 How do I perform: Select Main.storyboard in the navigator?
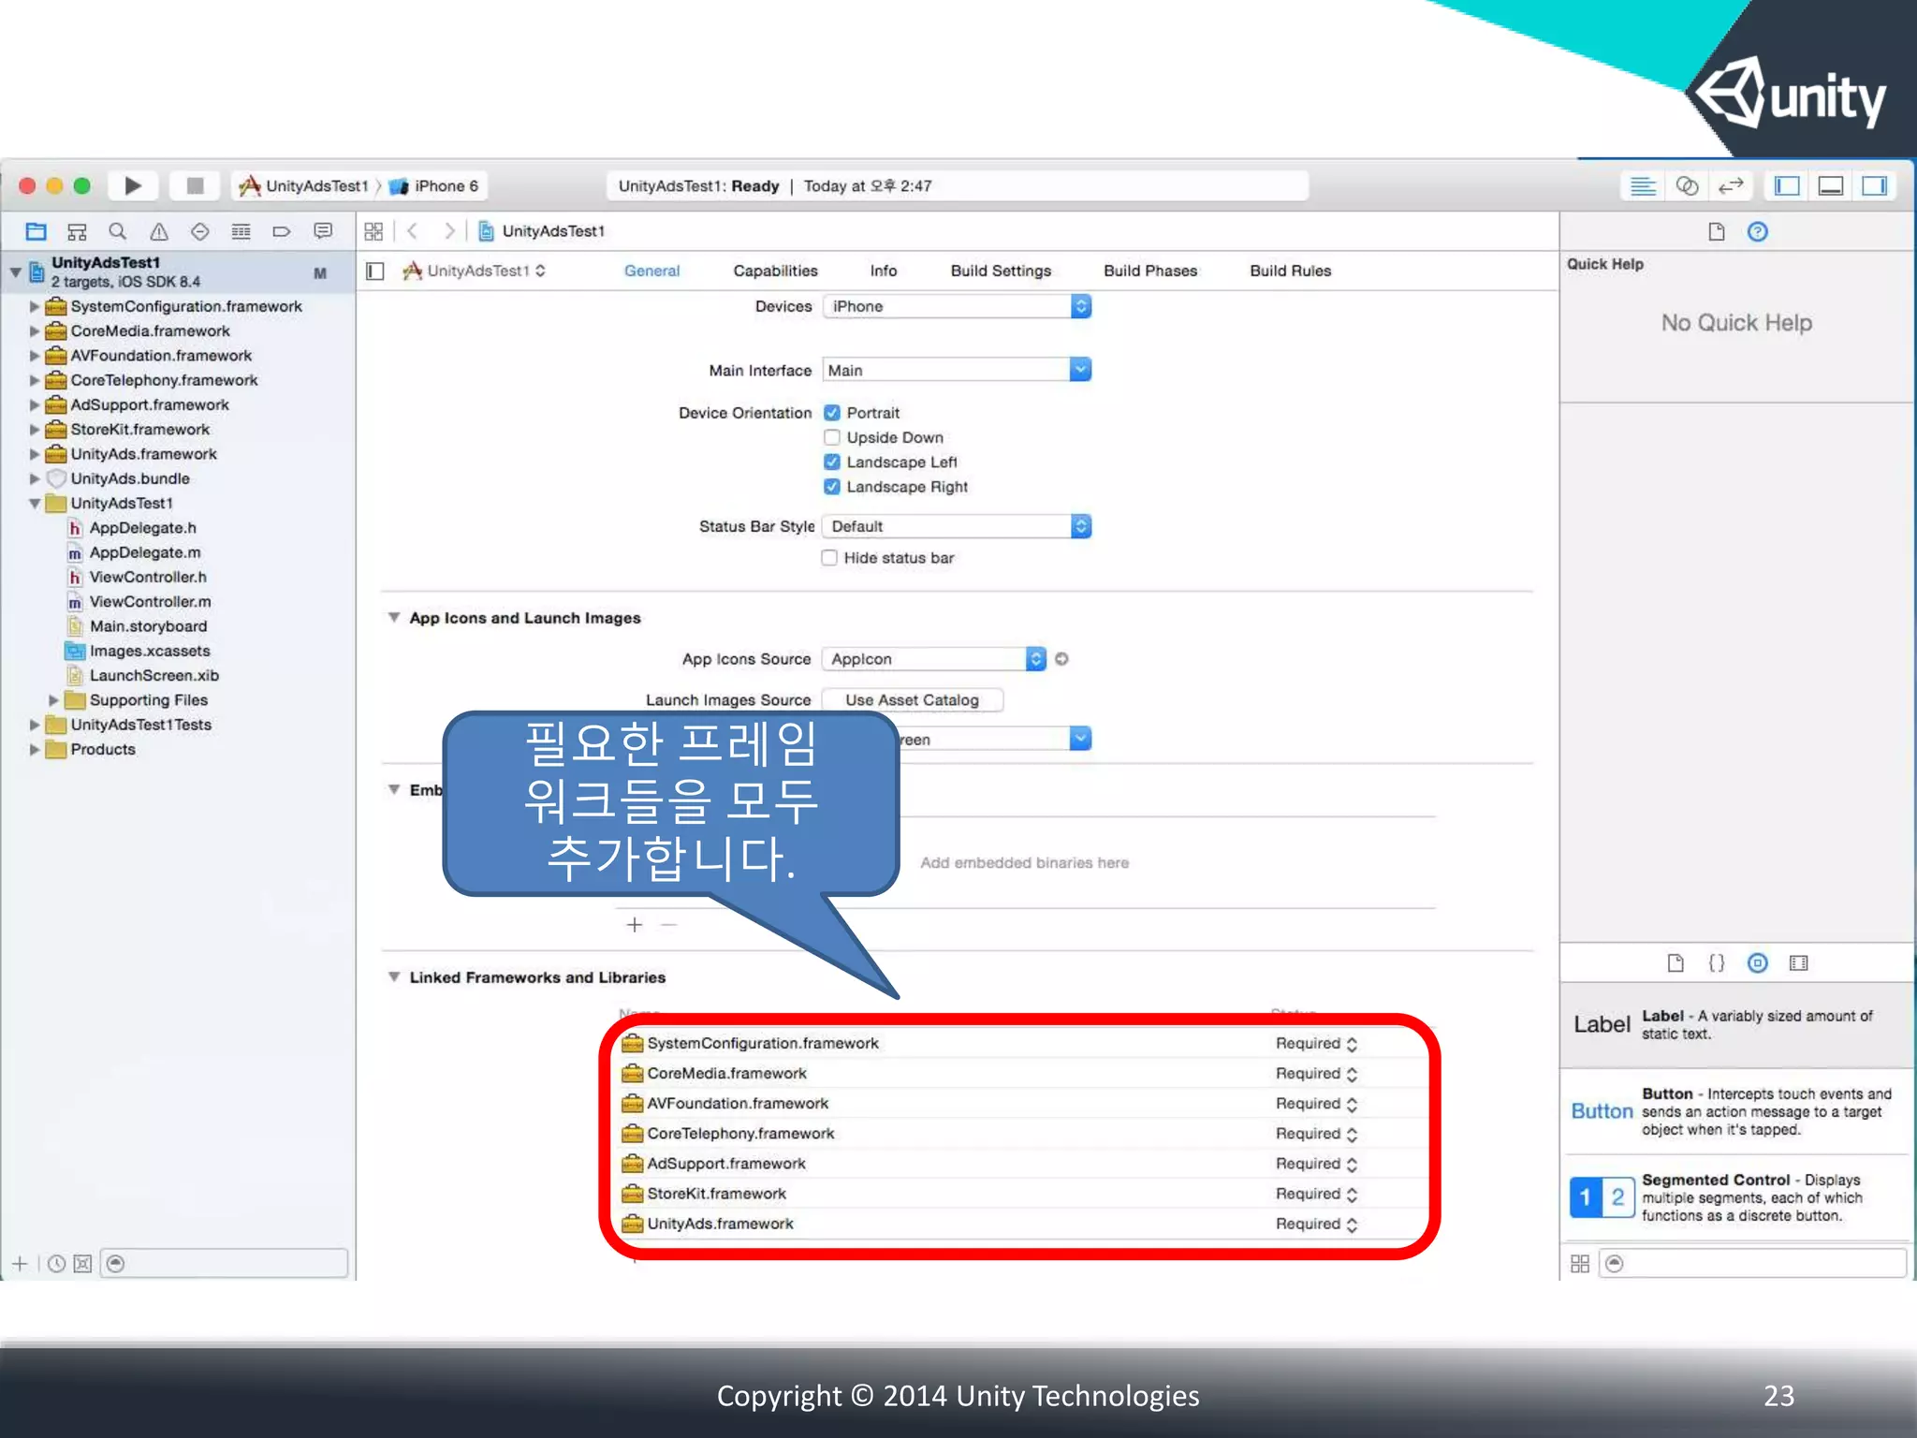(148, 626)
